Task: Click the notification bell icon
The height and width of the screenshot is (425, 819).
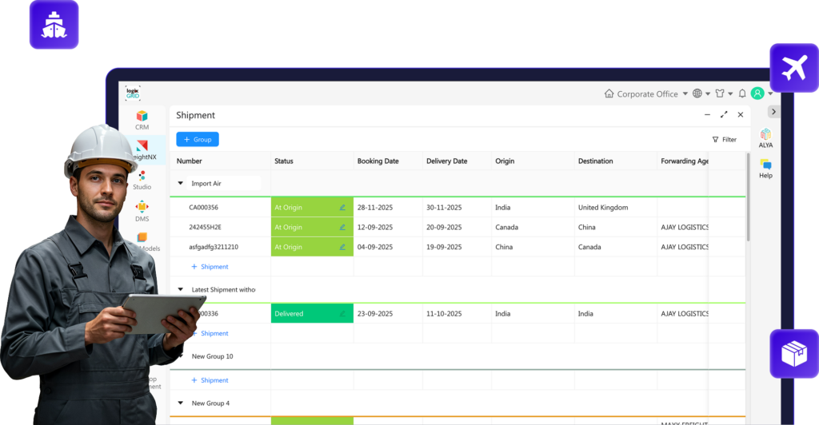Action: [742, 93]
